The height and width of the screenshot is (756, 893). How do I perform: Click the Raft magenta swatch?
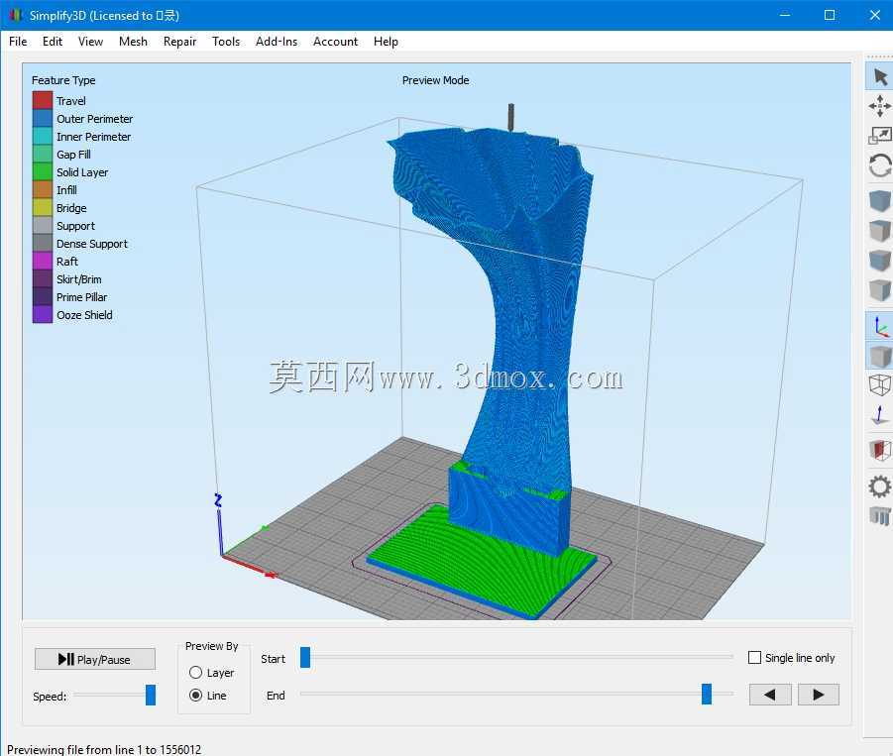coord(43,262)
